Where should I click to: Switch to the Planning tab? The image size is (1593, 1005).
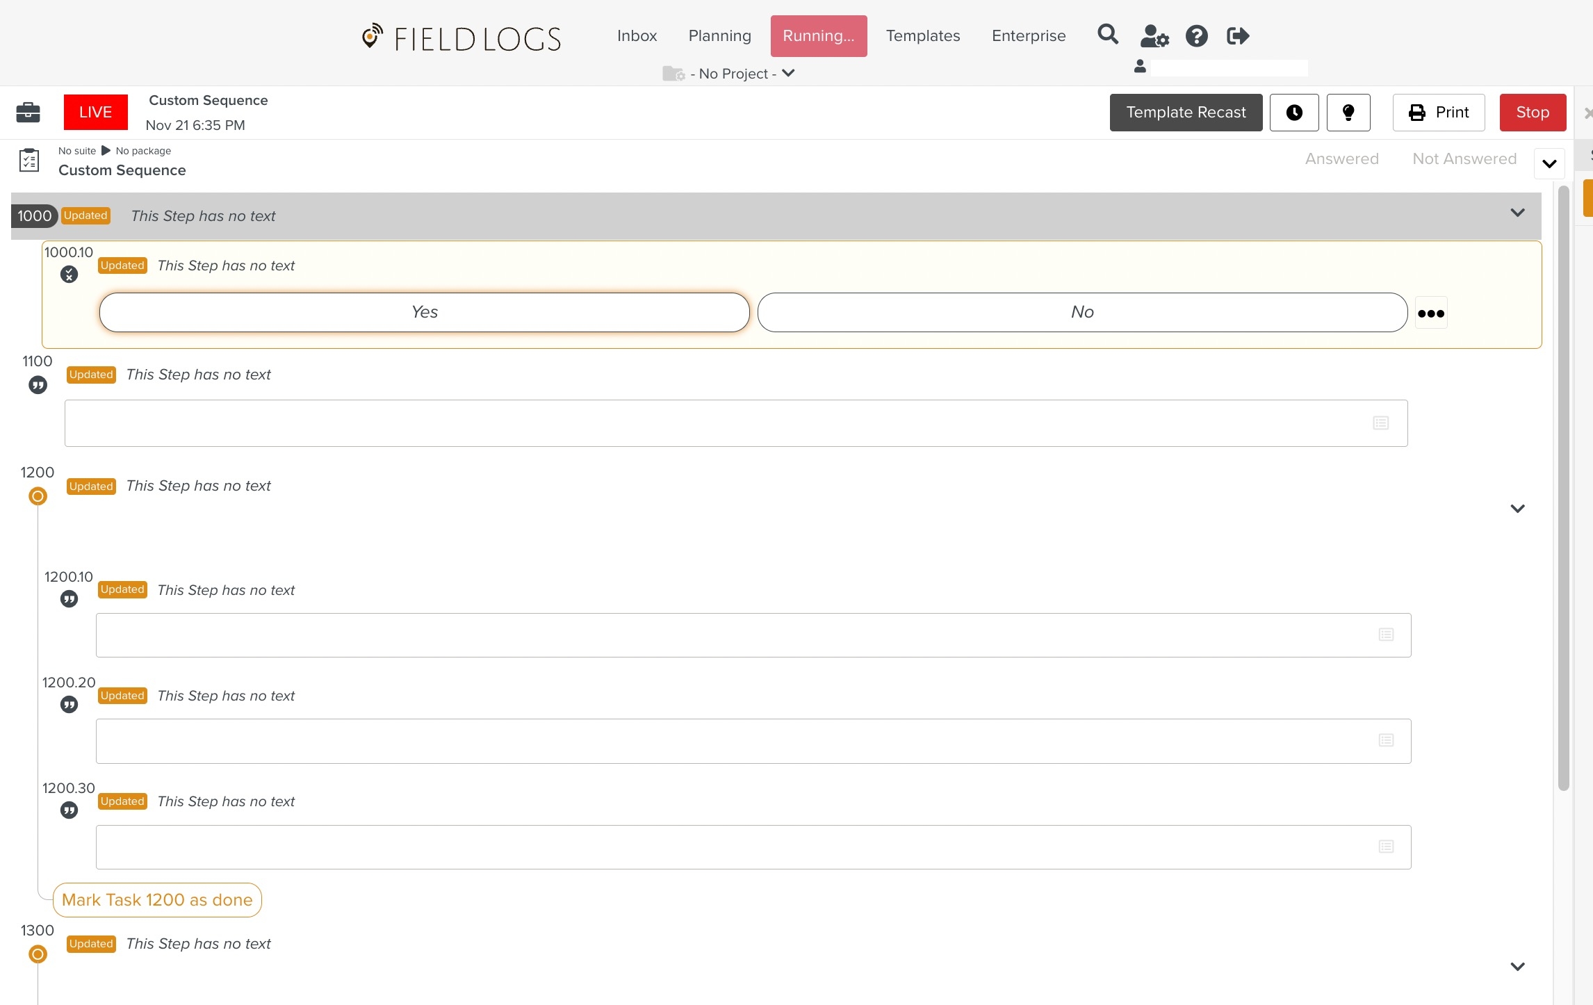(x=719, y=36)
